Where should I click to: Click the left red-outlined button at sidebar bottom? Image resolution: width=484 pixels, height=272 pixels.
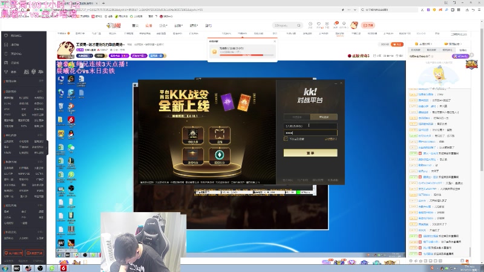[x=13, y=253]
